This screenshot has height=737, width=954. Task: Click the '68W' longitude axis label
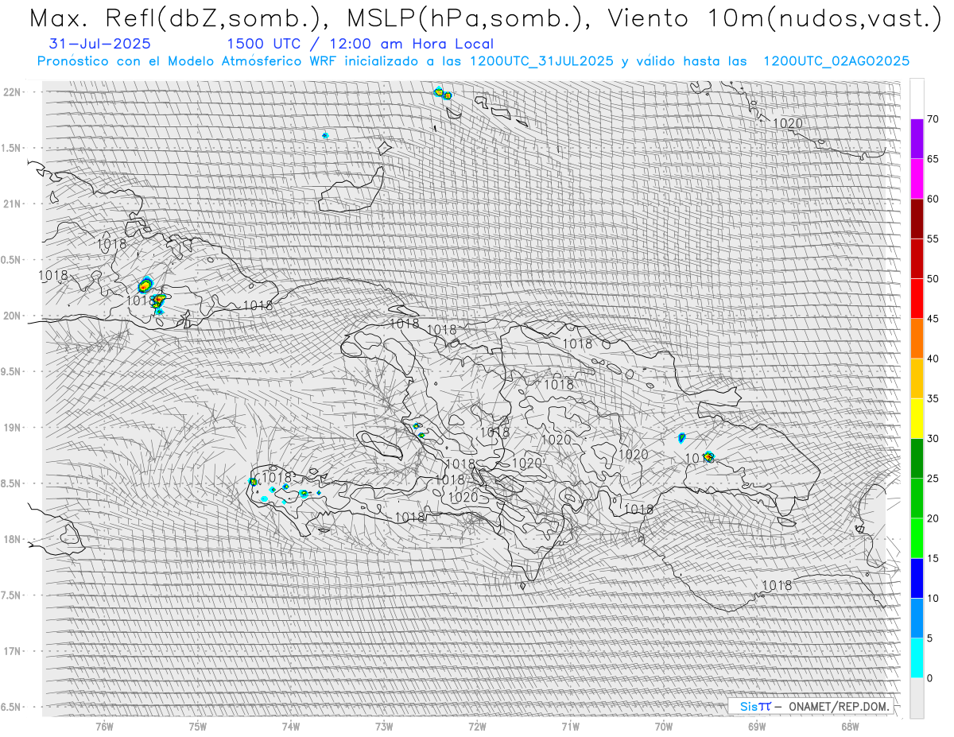click(x=850, y=727)
